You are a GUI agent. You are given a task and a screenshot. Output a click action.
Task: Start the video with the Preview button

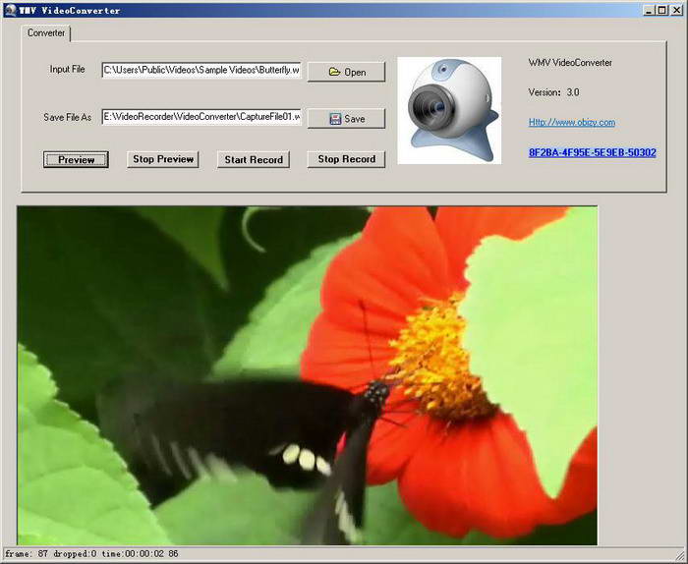pos(76,159)
